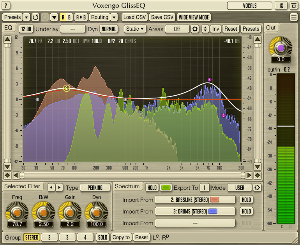
Task: Open the EQ tab
Action: pos(8,28)
